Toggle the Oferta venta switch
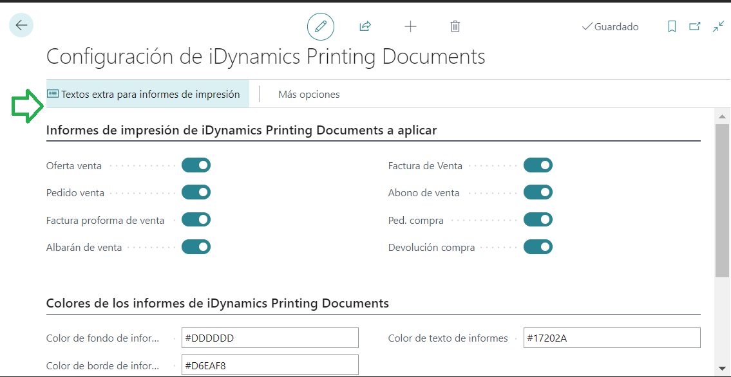 [x=196, y=165]
